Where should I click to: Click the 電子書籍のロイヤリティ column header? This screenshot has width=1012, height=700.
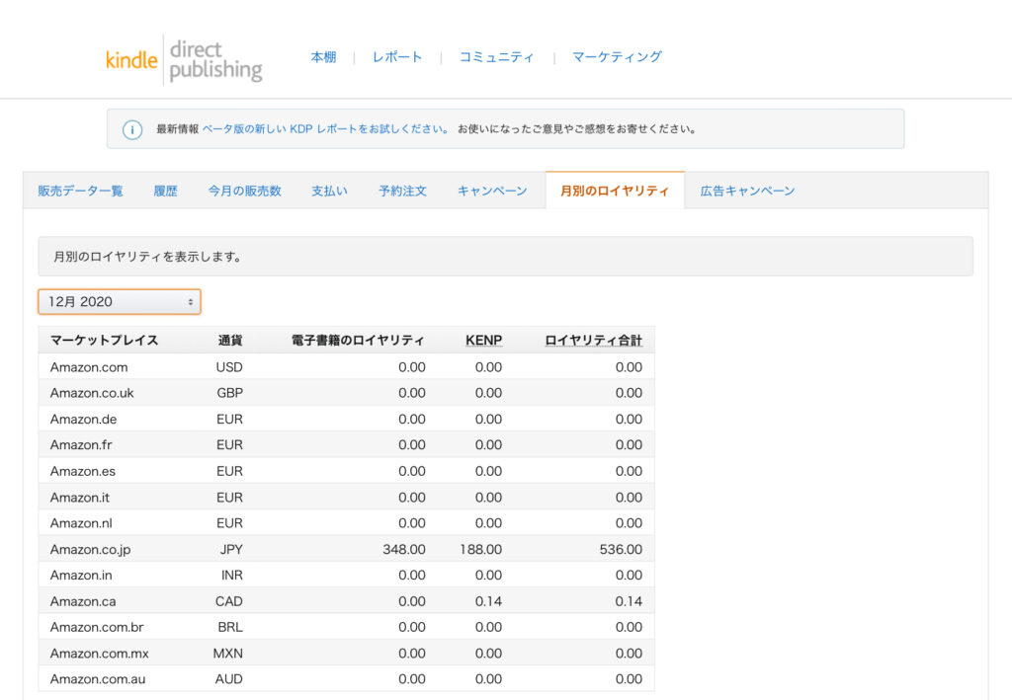[358, 341]
